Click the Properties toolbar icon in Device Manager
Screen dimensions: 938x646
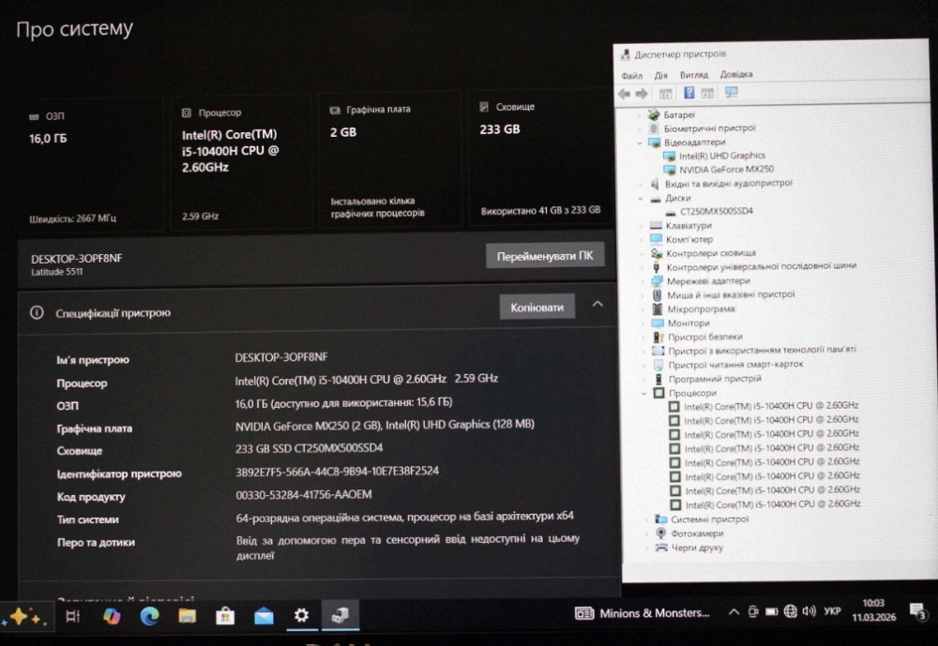pos(708,93)
